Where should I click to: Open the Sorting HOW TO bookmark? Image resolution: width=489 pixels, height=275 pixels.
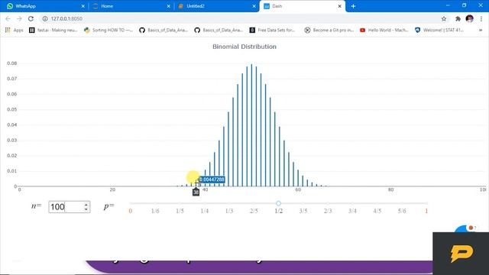[x=108, y=30]
